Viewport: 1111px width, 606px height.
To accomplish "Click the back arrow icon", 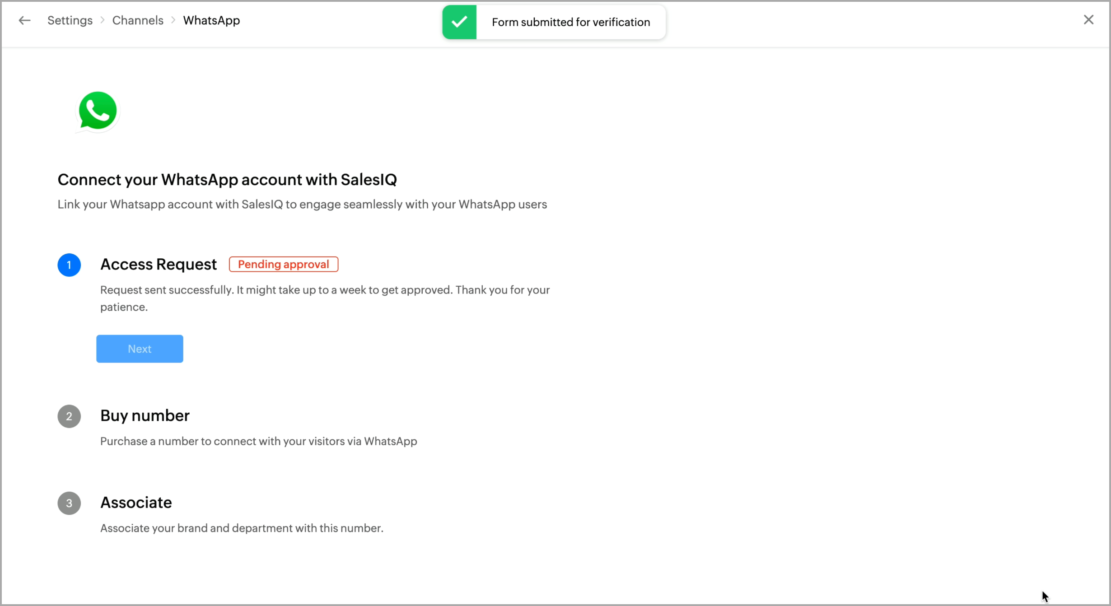I will tap(24, 20).
